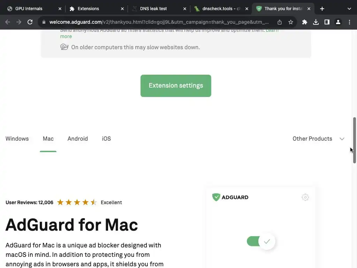Viewport: 357px width, 268px height.
Task: Switch to the Android platform tab
Action: pyautogui.click(x=77, y=139)
